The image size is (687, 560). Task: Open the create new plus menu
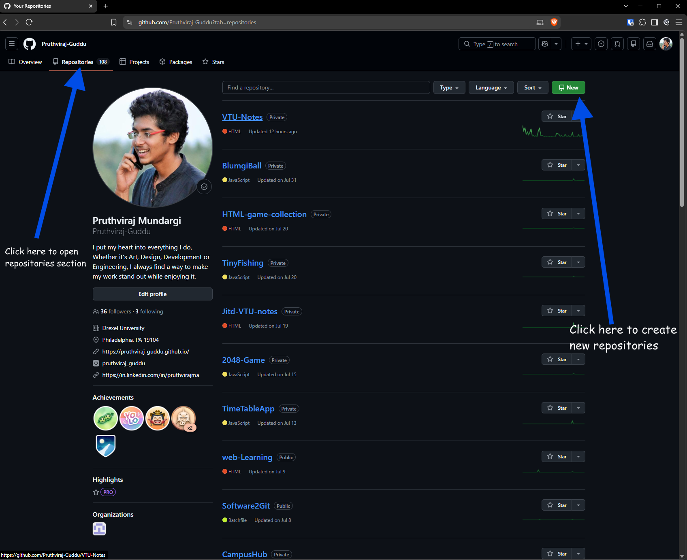pos(581,44)
